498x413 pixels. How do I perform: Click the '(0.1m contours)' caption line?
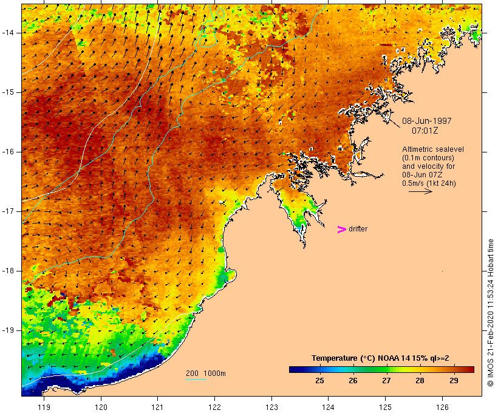click(428, 158)
